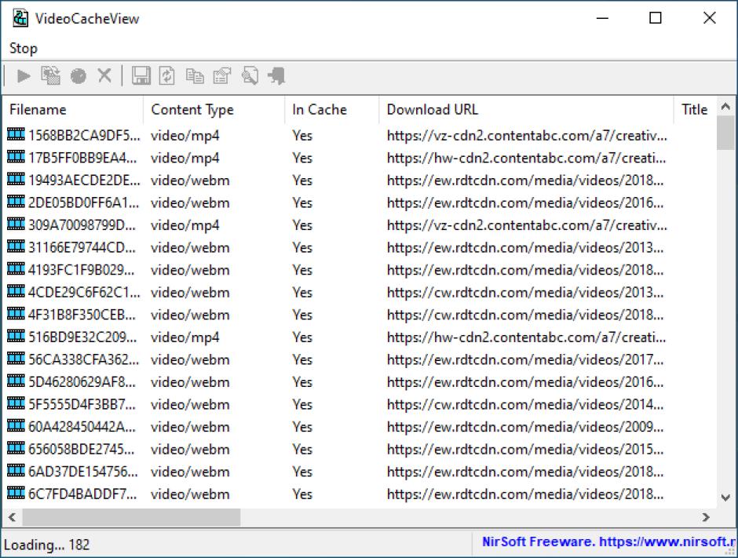
Task: Click URL of row 309A70098799D
Action: pos(527,225)
